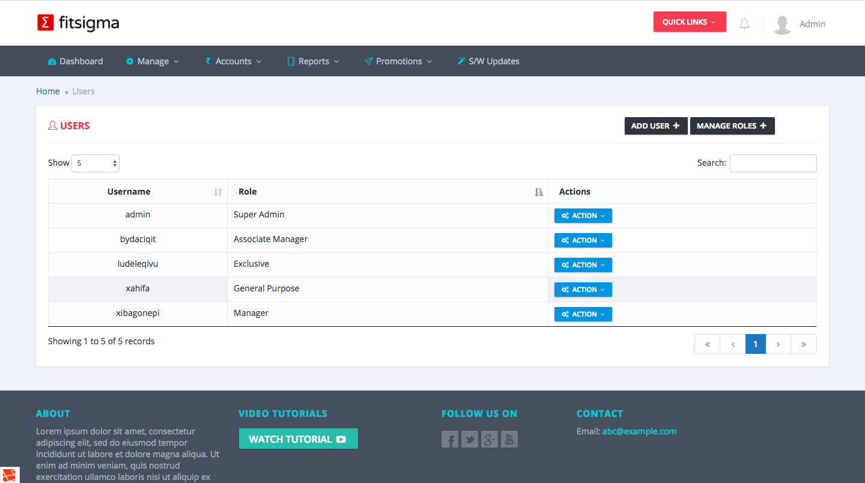This screenshot has width=865, height=483.
Task: Open the YouTube social icon
Action: click(509, 439)
